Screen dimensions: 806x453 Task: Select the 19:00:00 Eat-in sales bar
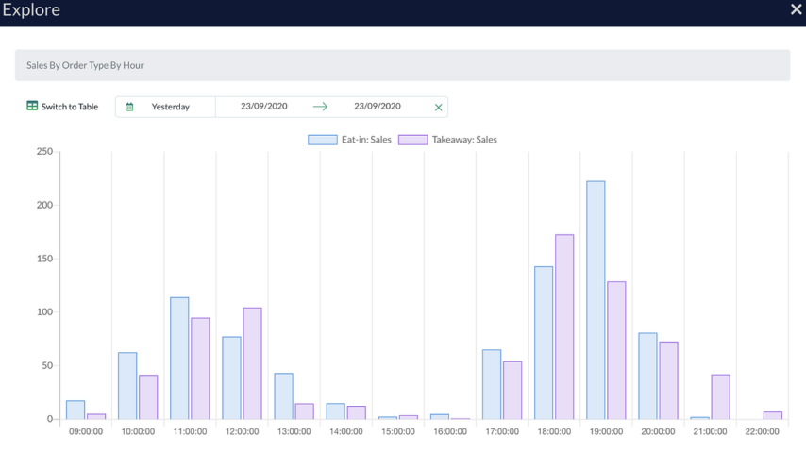(x=596, y=300)
